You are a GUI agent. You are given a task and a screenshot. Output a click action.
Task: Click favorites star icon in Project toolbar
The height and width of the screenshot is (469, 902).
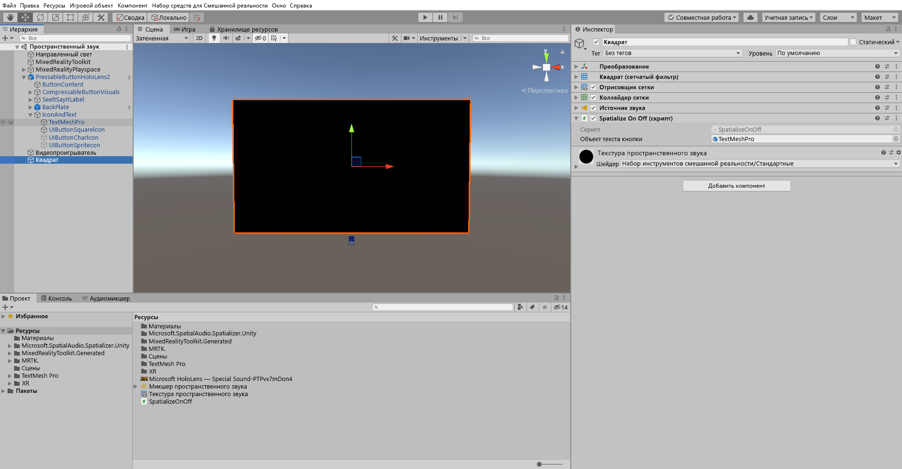(544, 307)
